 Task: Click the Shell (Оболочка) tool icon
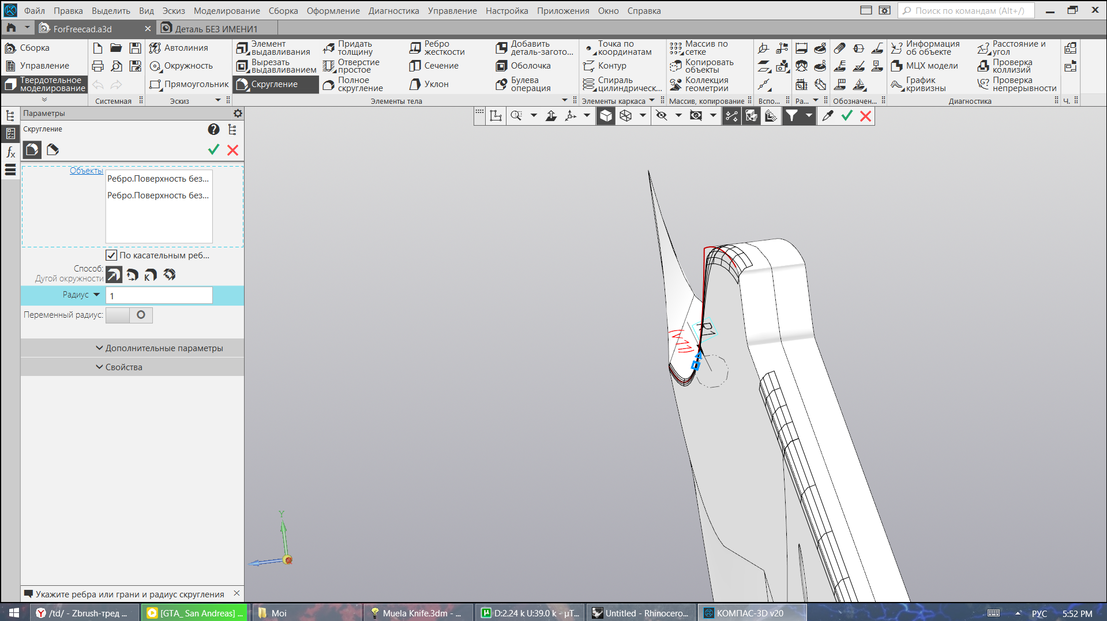(501, 66)
